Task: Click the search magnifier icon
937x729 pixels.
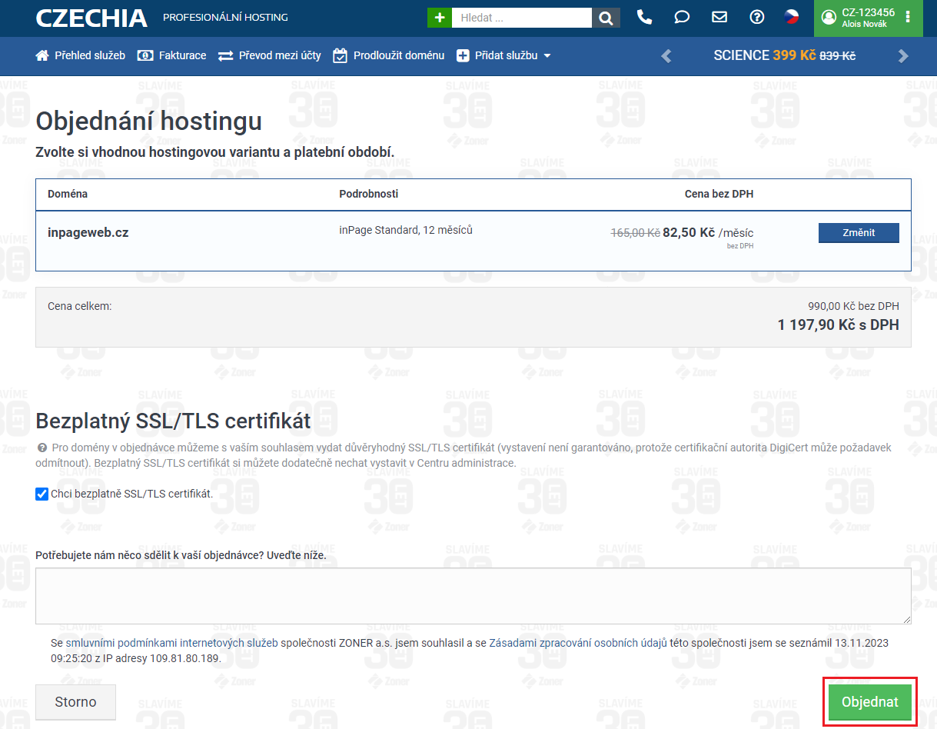Action: tap(606, 18)
